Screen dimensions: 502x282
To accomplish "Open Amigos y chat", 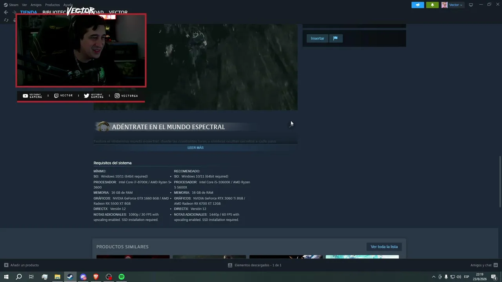I will pos(484,265).
